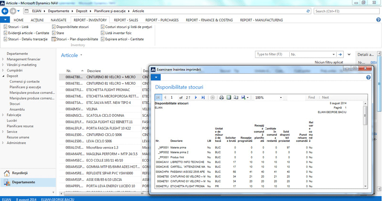Open the REPORT - PURCHASES tab
The image size is (382, 201).
162,20
